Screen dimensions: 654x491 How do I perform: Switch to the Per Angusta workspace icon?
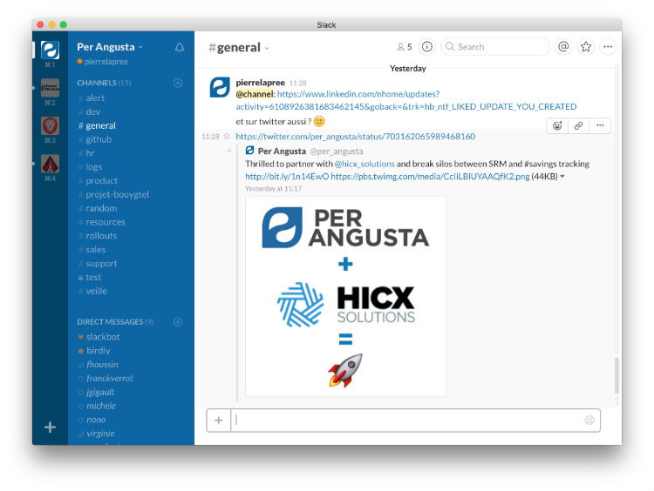(50, 50)
